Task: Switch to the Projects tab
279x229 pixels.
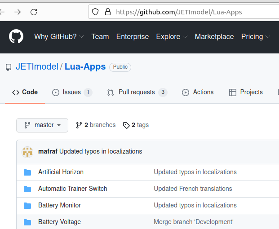Action: point(246,92)
